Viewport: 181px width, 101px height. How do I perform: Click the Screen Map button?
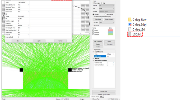click(x=104, y=91)
